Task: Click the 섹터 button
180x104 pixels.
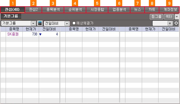Action: (x=169, y=17)
